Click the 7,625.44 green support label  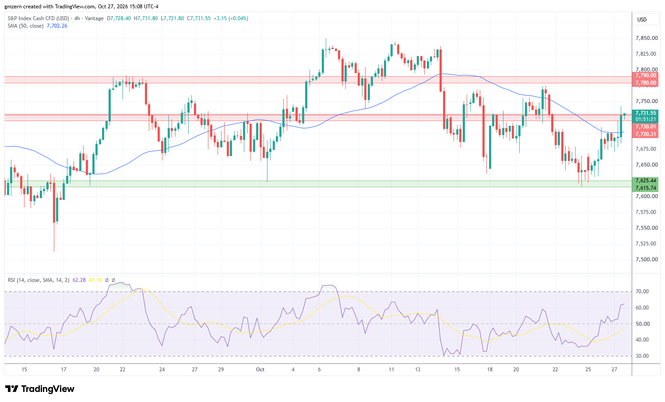coord(646,181)
